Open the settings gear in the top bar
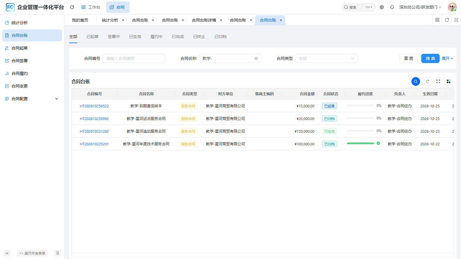The width and height of the screenshot is (461, 259). 382,7
